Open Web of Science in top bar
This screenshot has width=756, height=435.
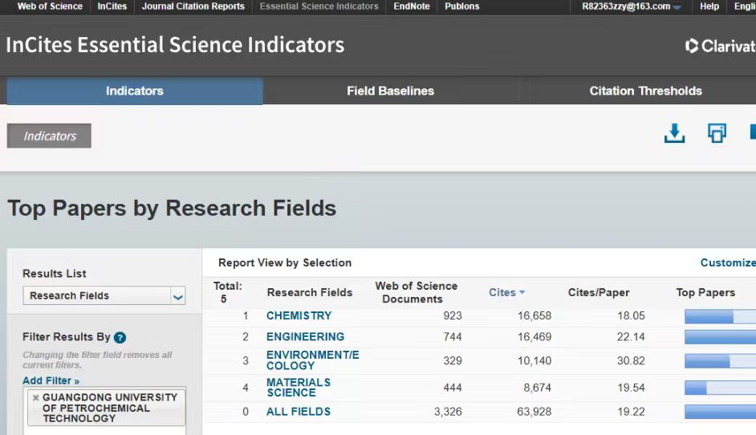[x=50, y=6]
